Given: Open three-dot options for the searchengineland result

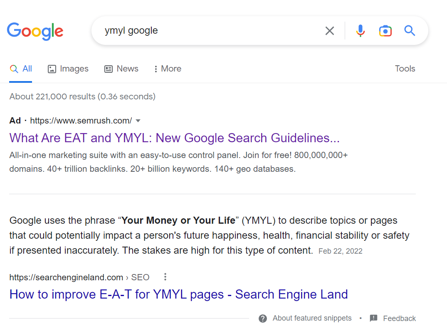Looking at the screenshot, I should pyautogui.click(x=165, y=277).
